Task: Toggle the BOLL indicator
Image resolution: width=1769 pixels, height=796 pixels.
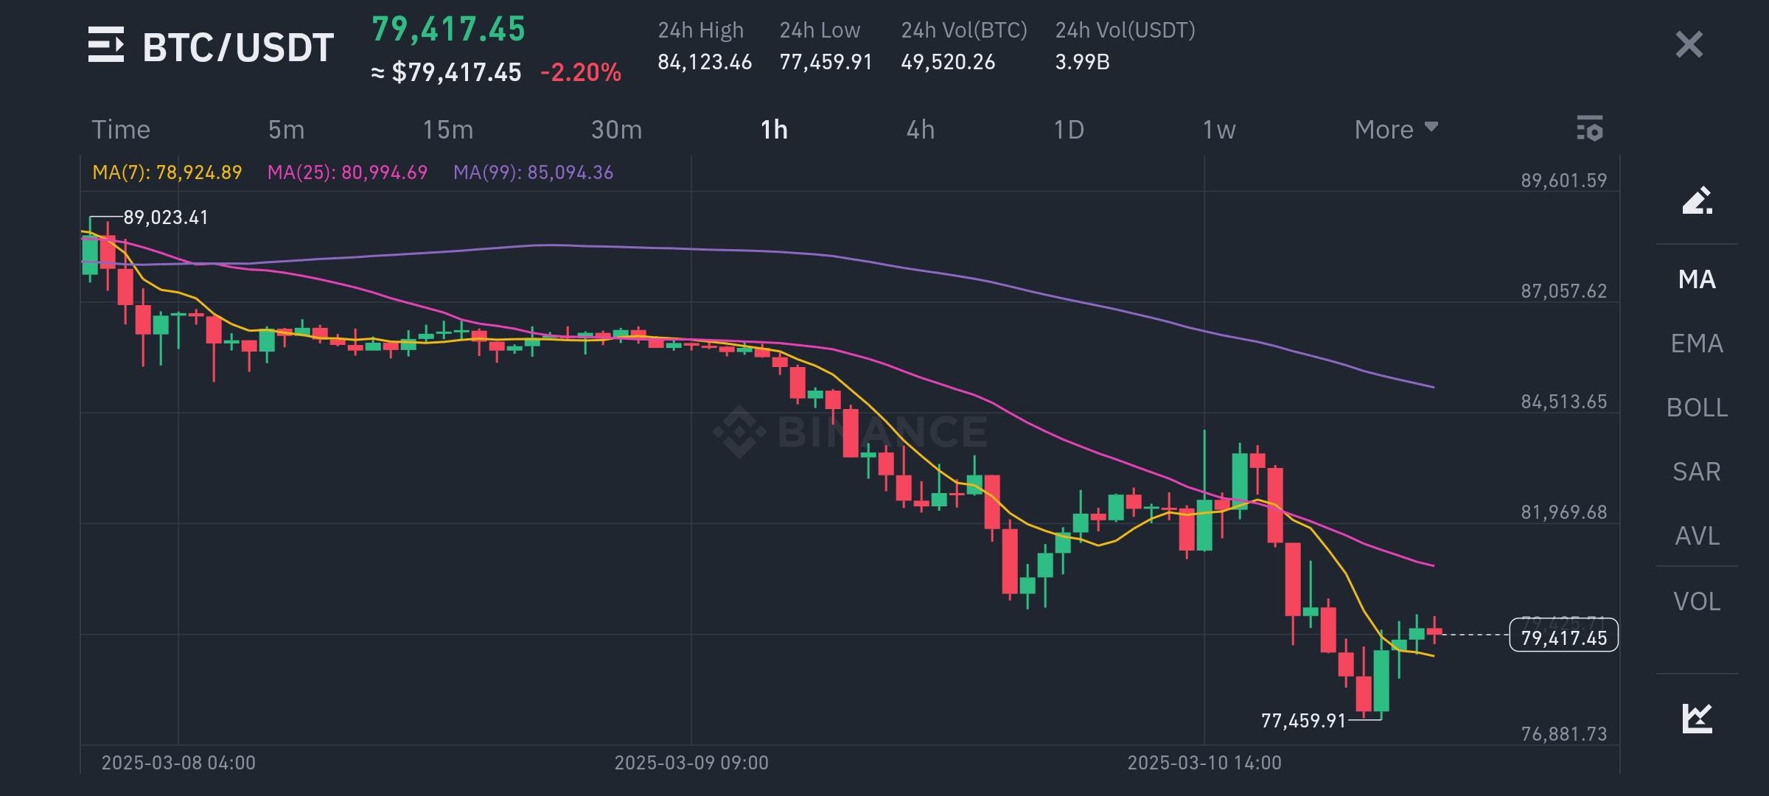Action: (x=1697, y=408)
